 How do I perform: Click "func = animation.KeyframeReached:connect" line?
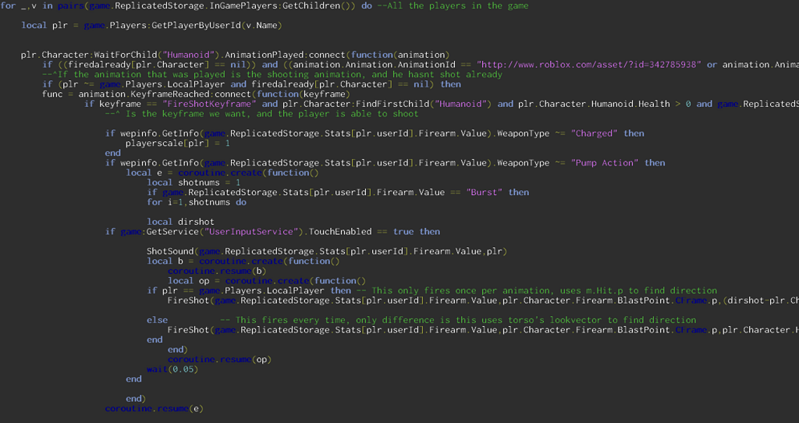196,94
